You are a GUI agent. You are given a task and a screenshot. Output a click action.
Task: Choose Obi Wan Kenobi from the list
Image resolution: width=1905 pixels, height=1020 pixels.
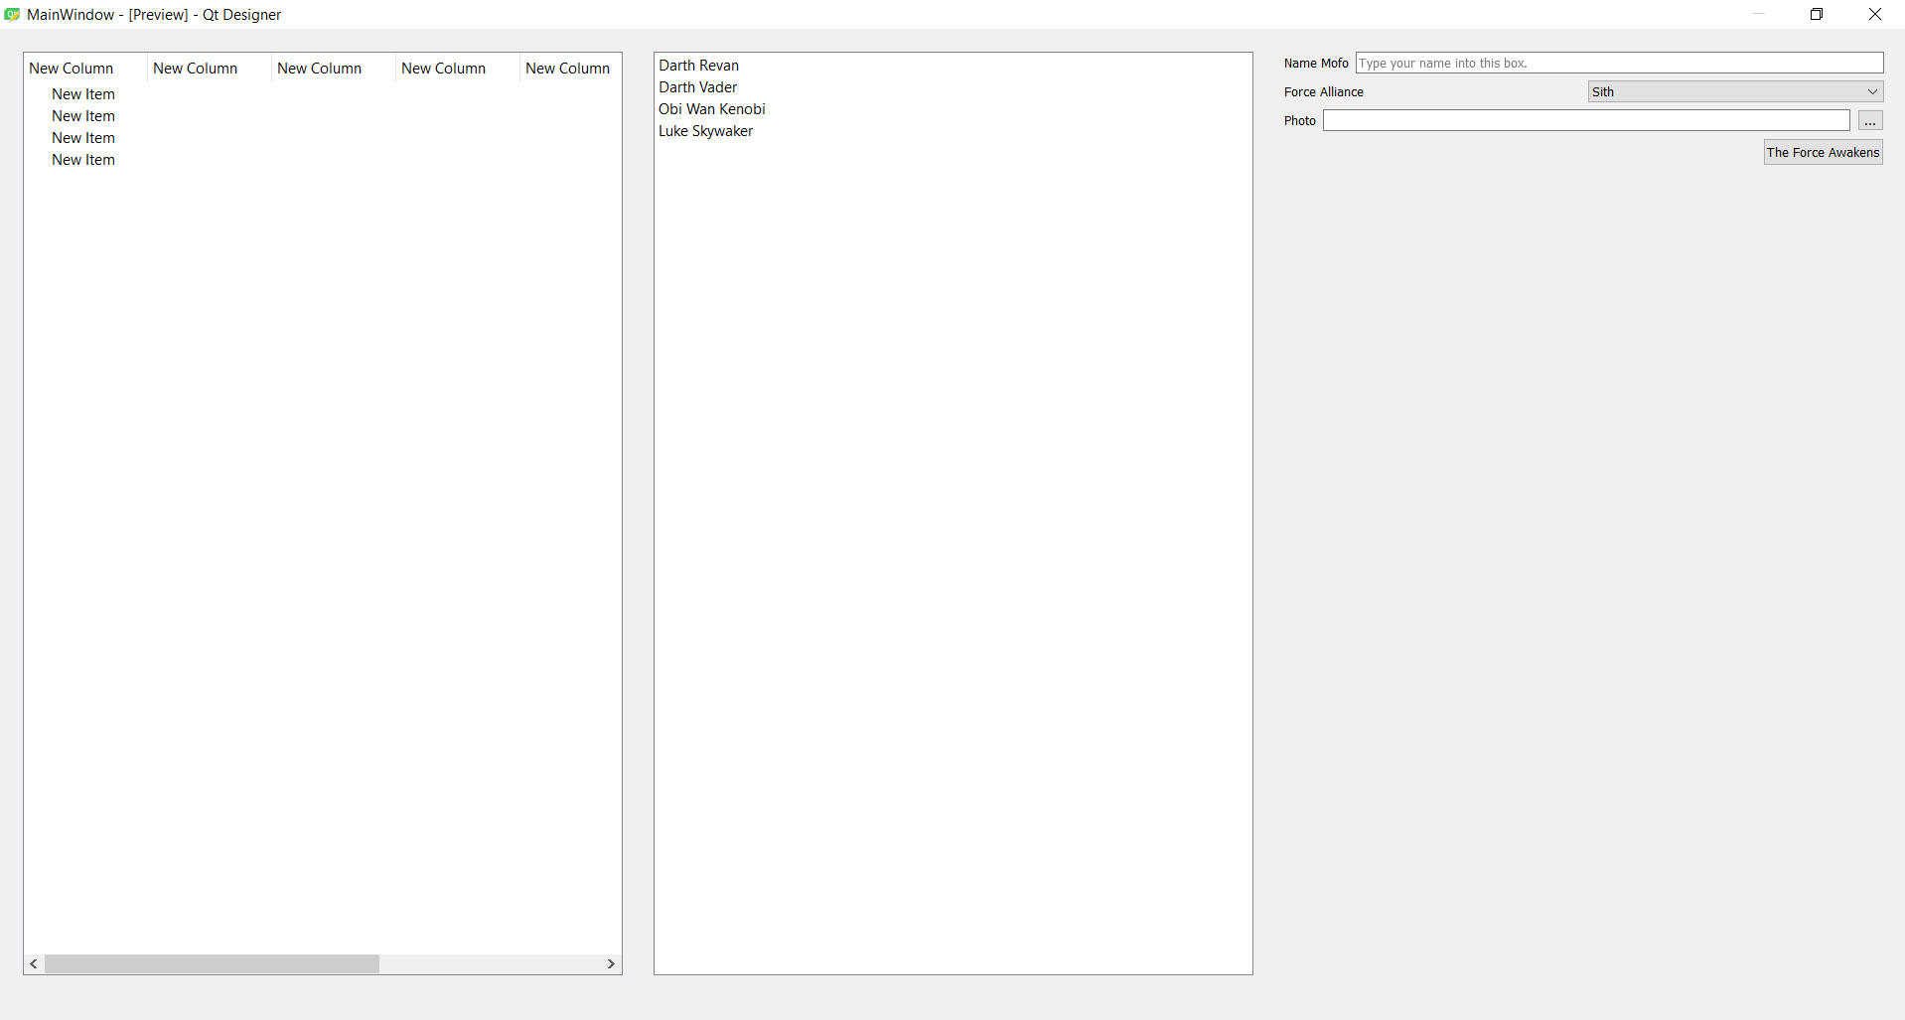pyautogui.click(x=712, y=108)
